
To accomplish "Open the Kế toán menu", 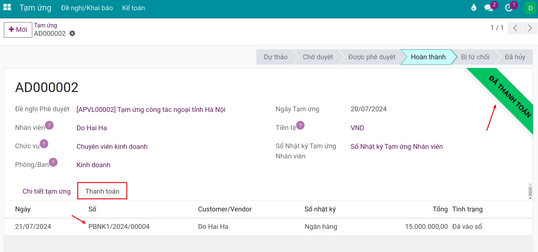I will click(x=133, y=8).
